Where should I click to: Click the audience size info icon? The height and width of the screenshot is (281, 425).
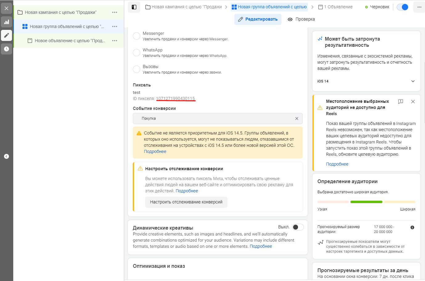pyautogui.click(x=412, y=227)
